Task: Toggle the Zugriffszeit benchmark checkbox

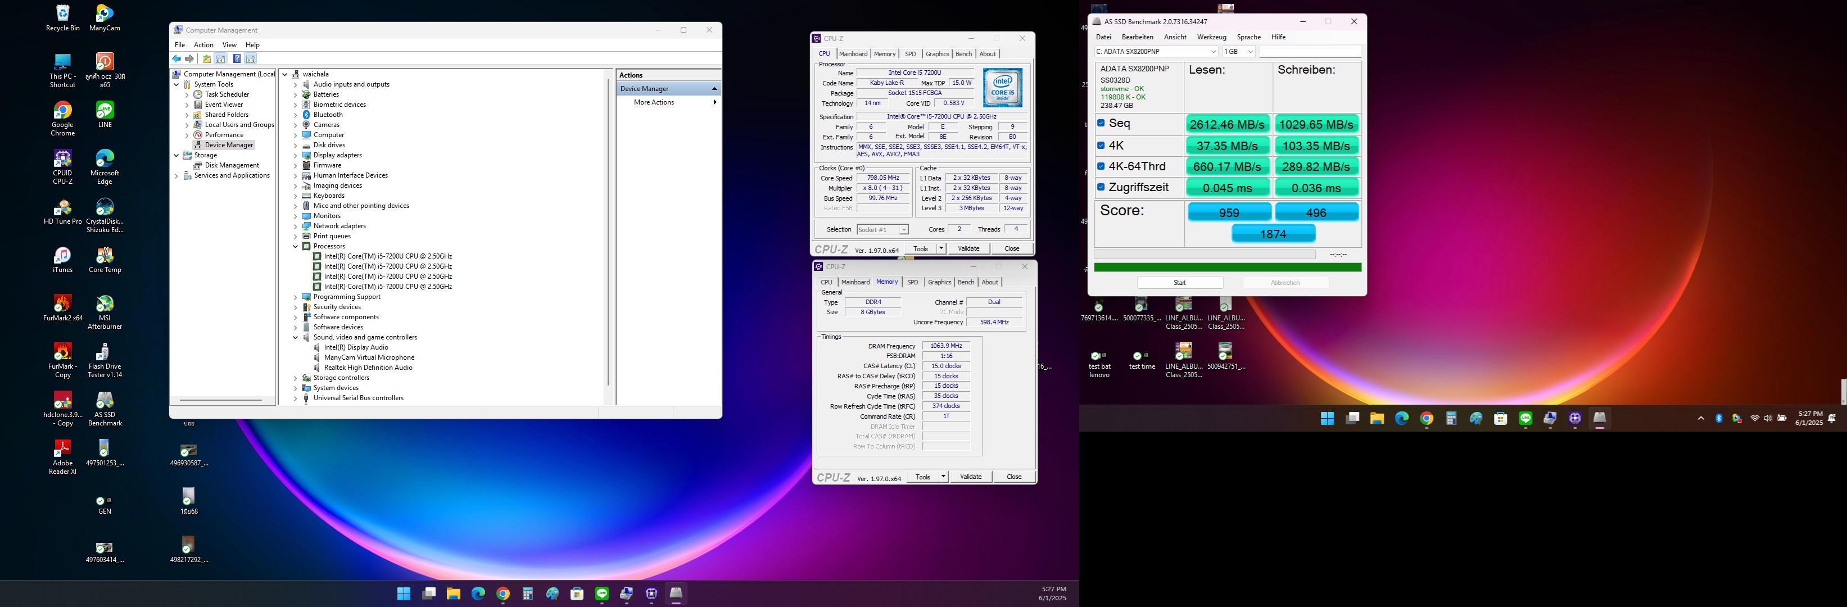Action: (x=1101, y=187)
